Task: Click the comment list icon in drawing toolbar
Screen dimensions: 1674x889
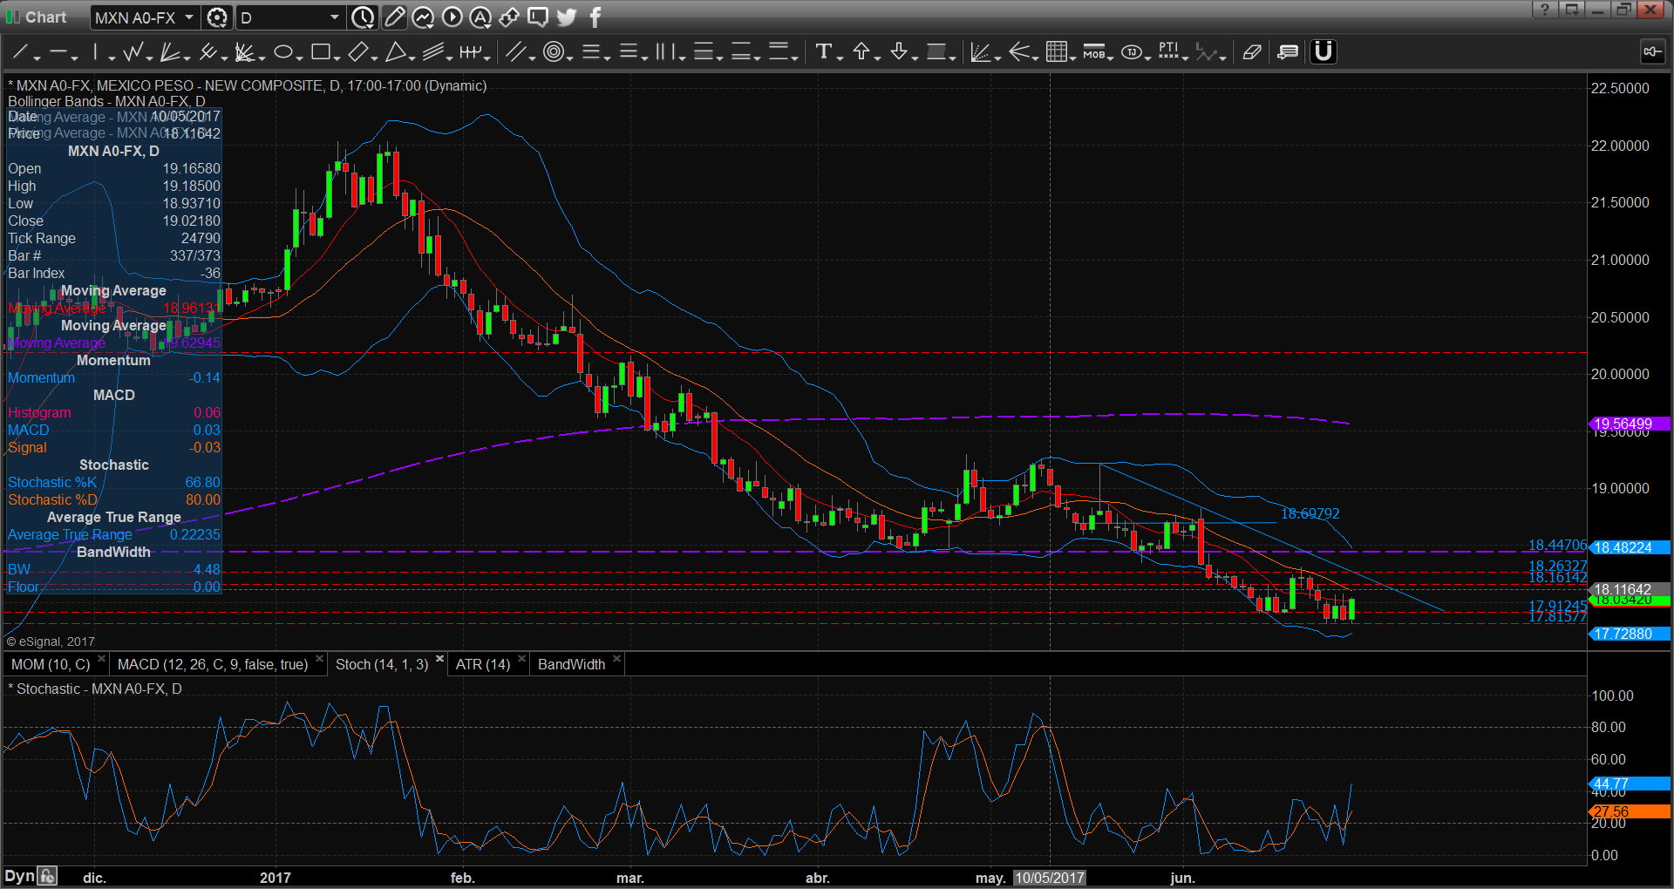Action: click(1288, 52)
